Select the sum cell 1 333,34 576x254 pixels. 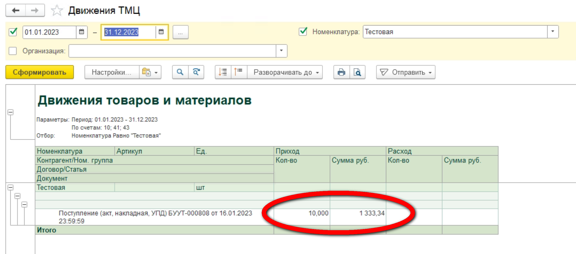(358, 217)
